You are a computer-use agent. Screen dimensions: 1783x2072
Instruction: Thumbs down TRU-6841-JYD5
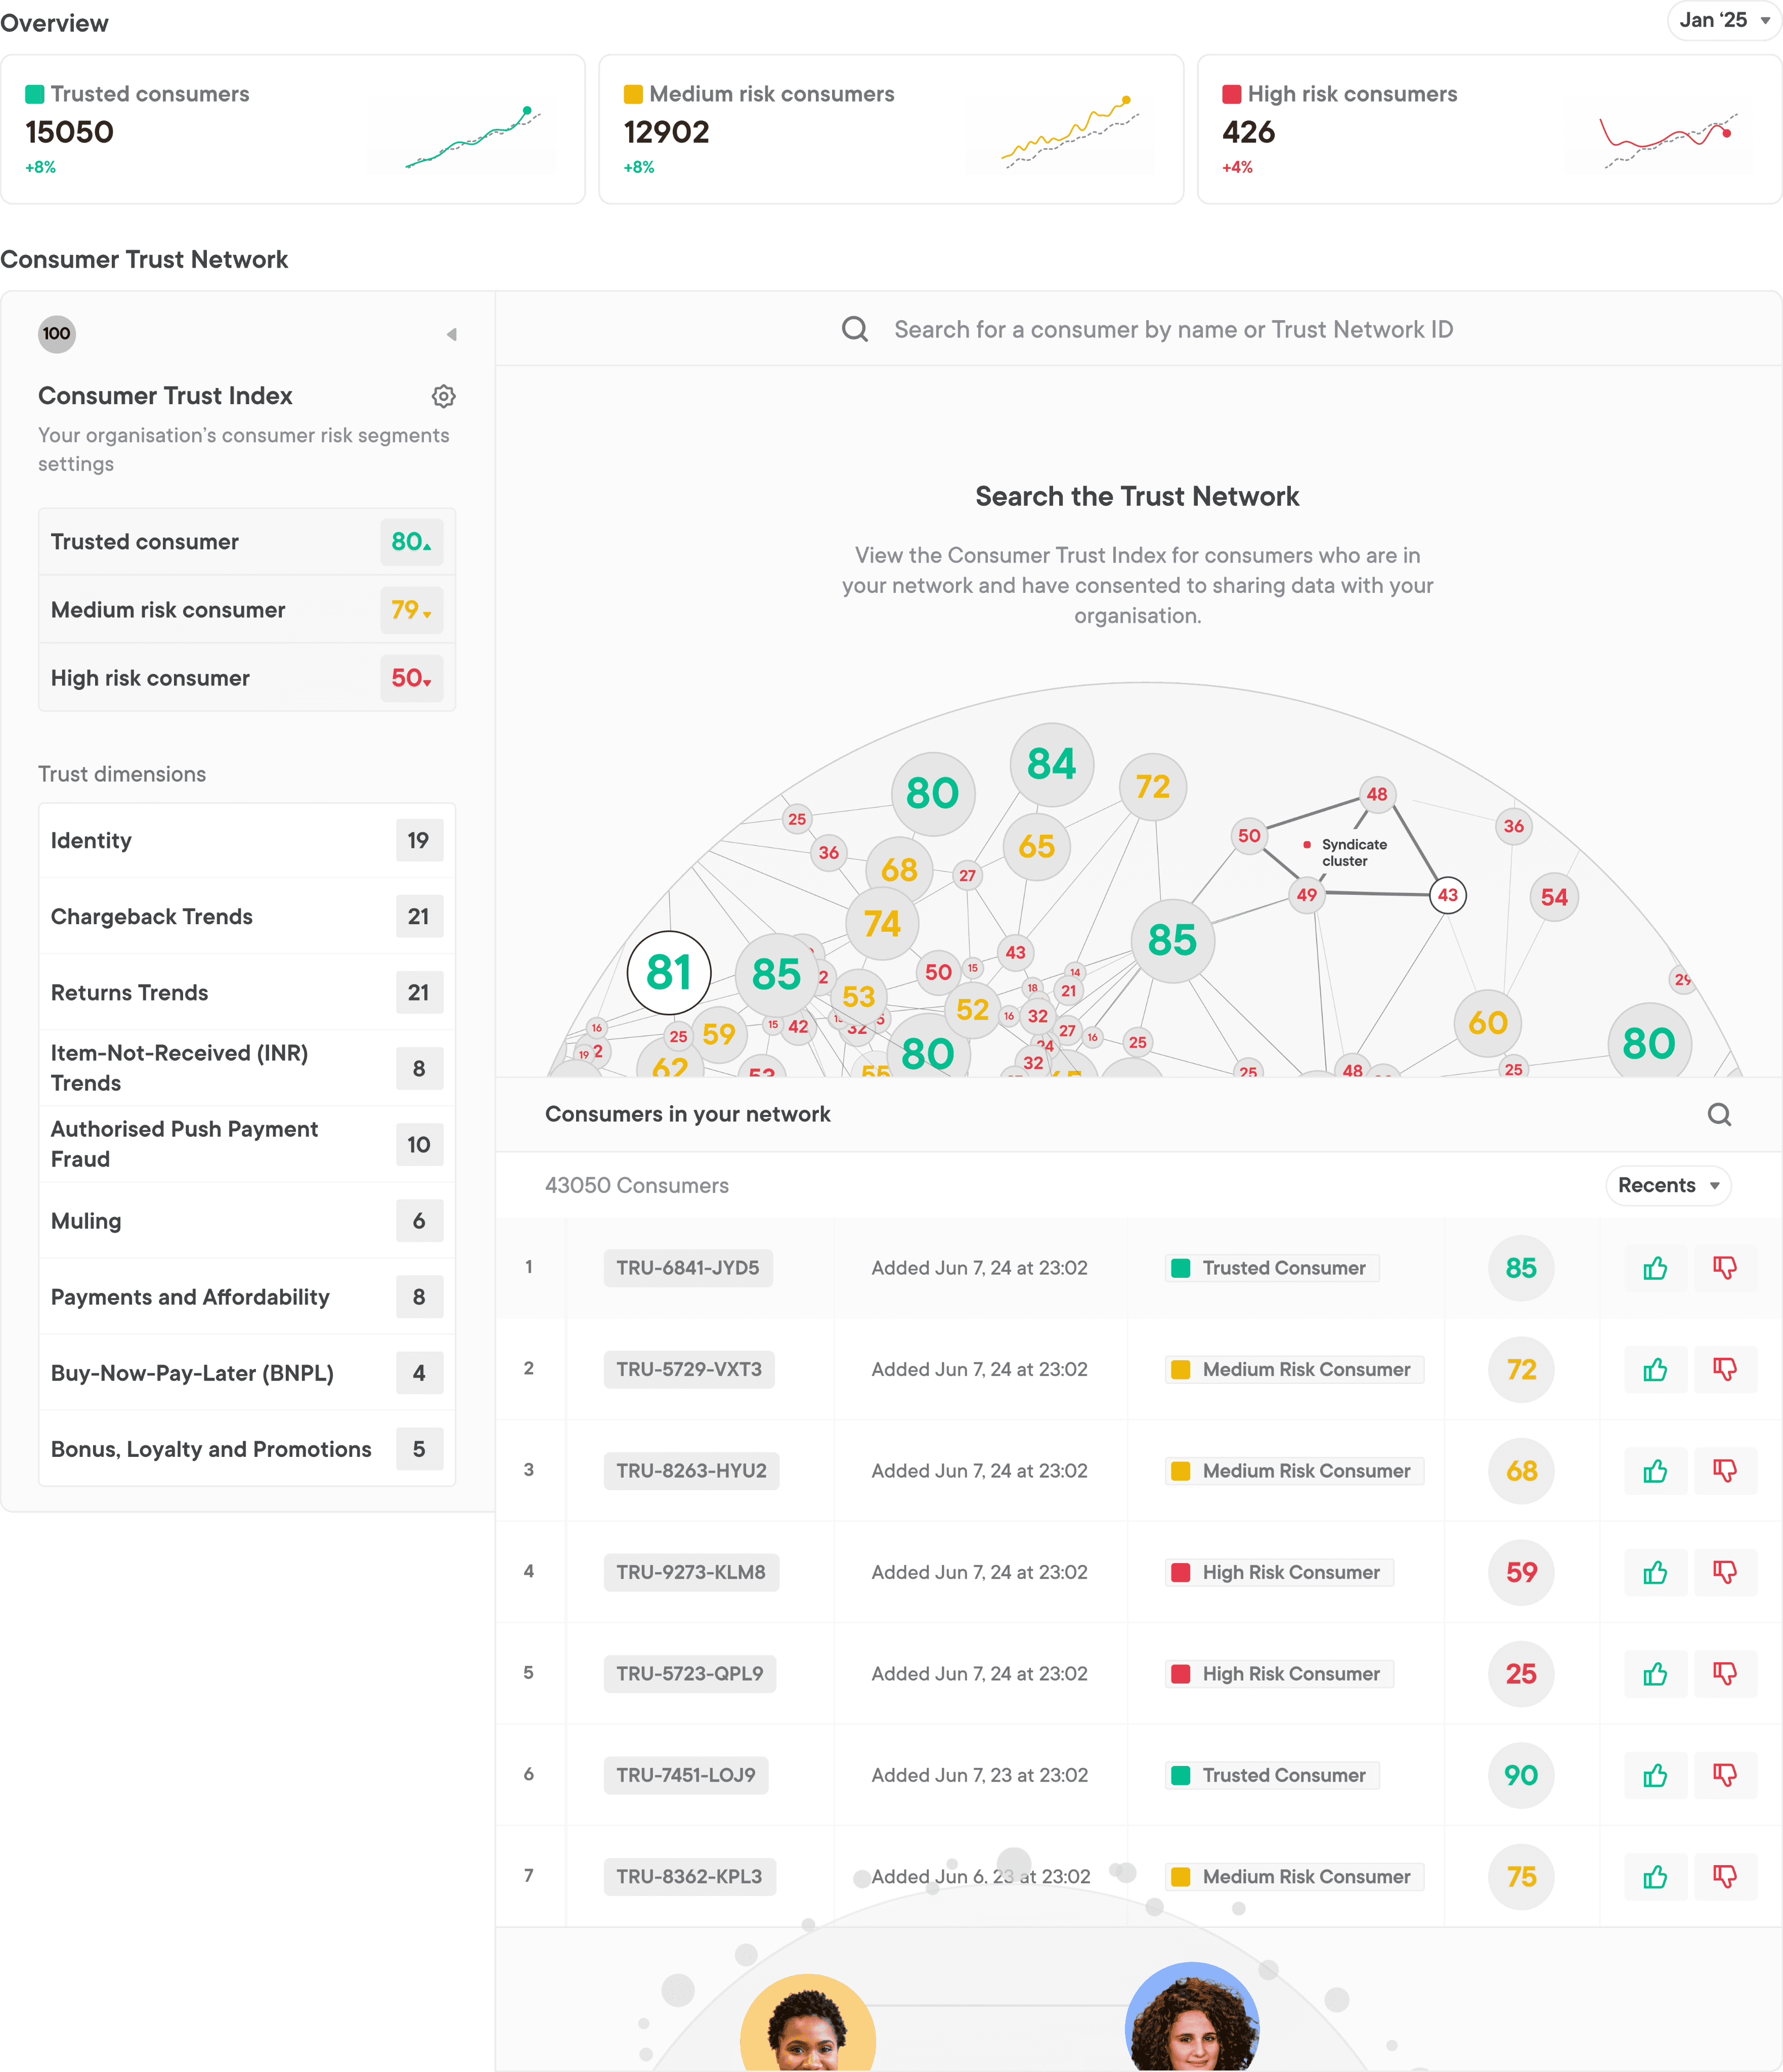1725,1268
